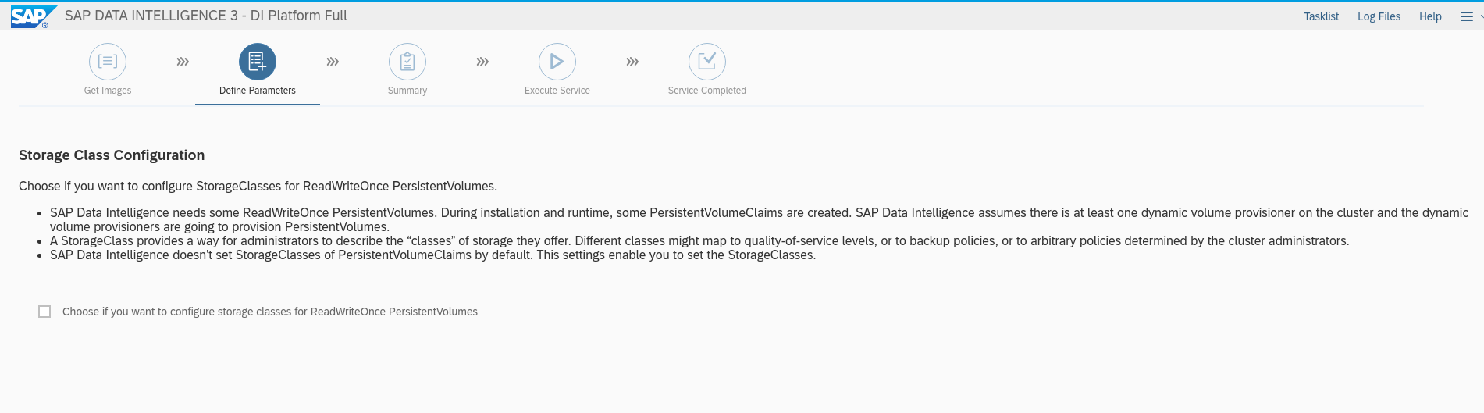The image size is (1484, 413).
Task: Click bullet starting 'A StorageClass provides a way'
Action: (699, 240)
